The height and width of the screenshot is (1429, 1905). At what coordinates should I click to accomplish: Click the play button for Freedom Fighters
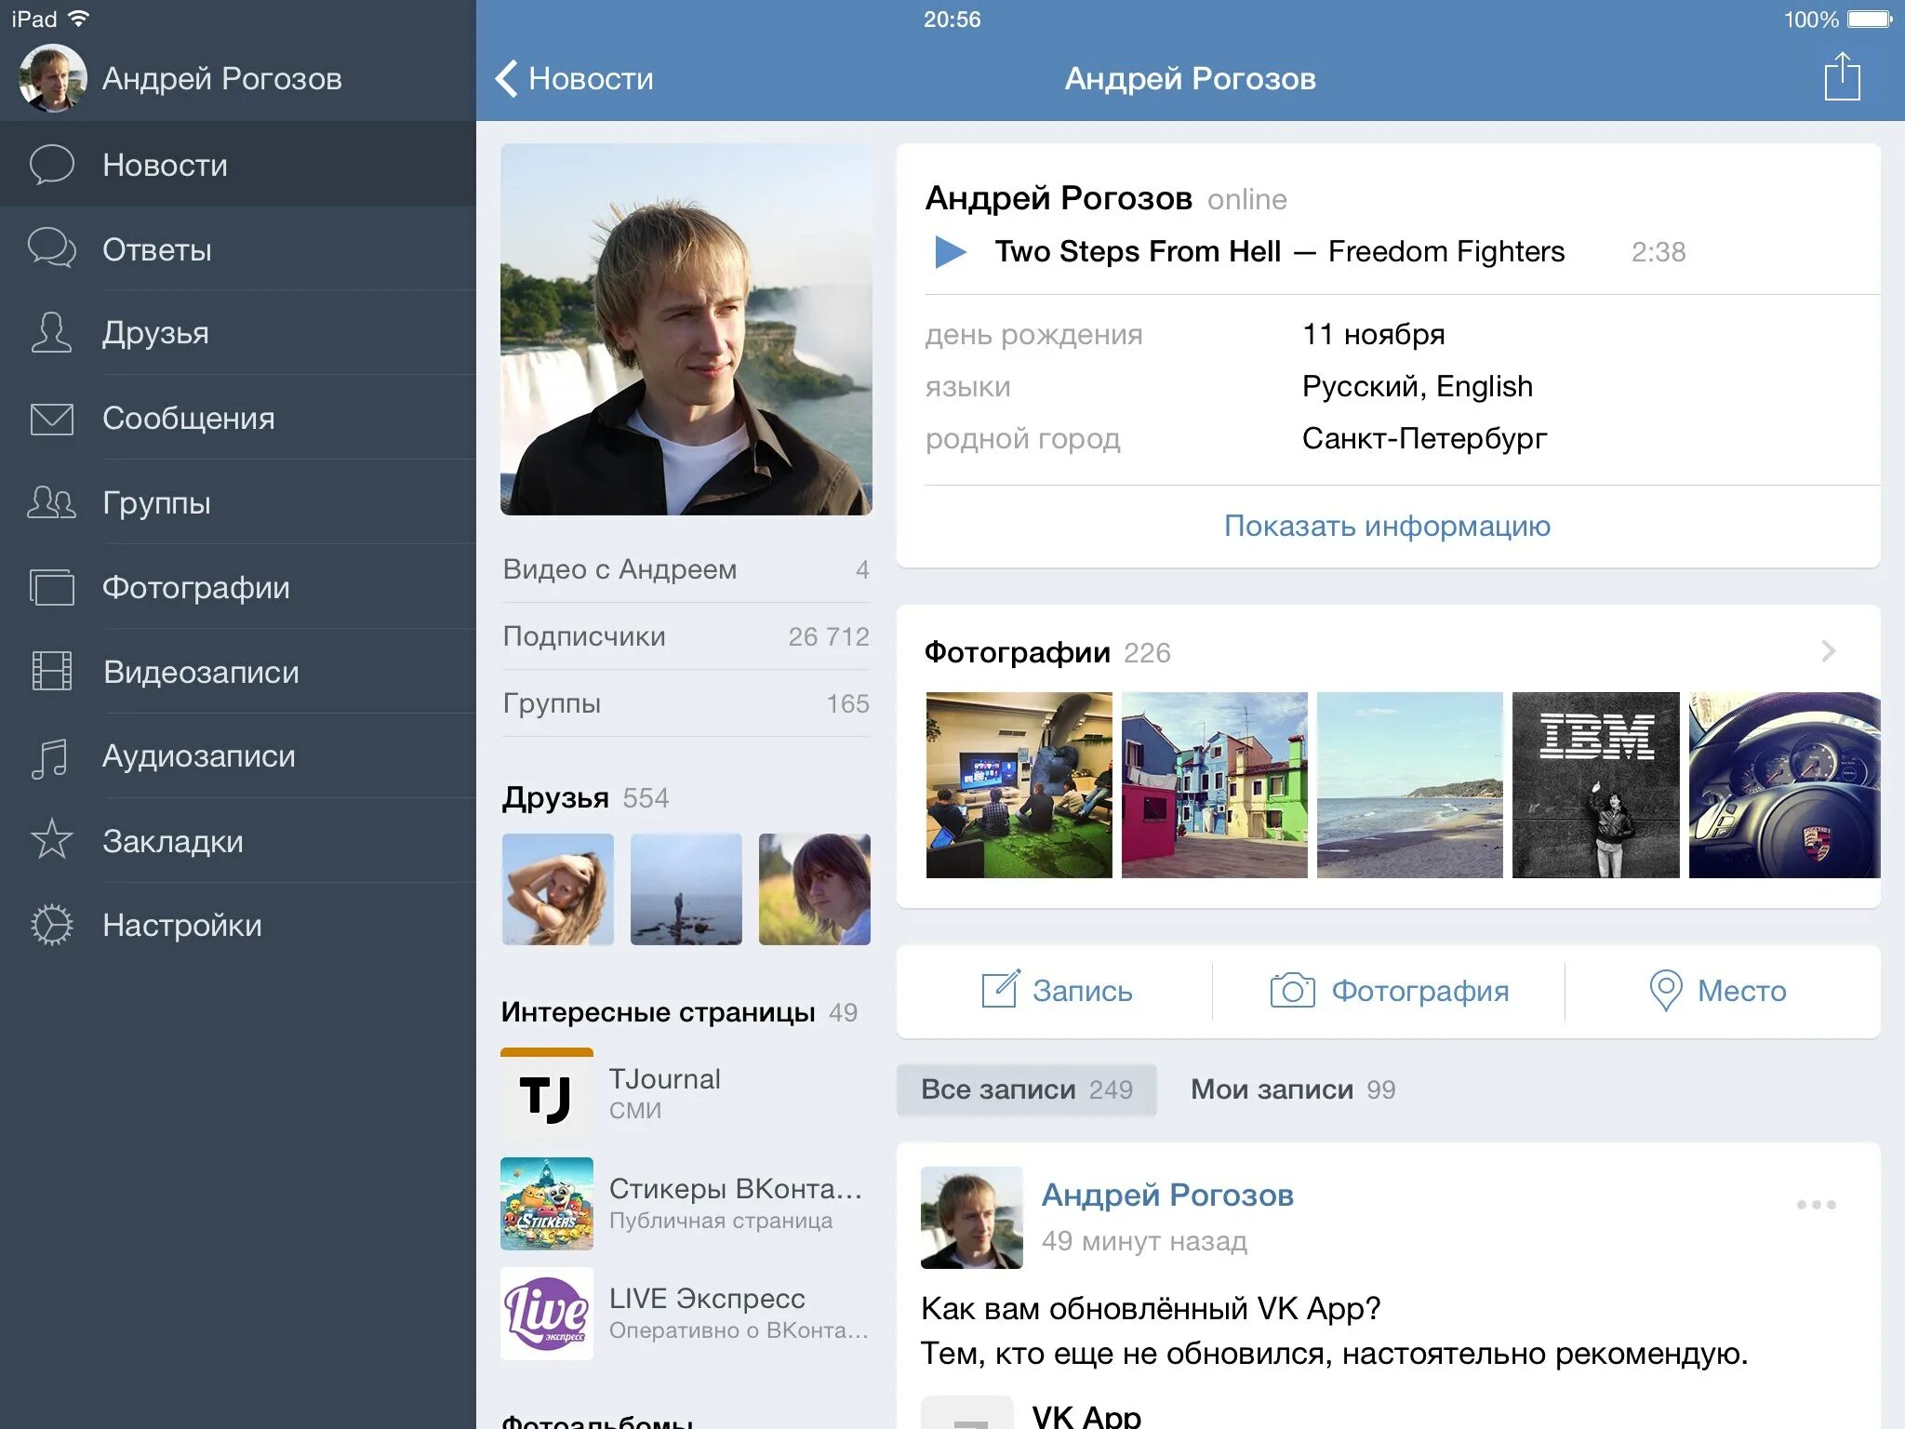coord(954,250)
